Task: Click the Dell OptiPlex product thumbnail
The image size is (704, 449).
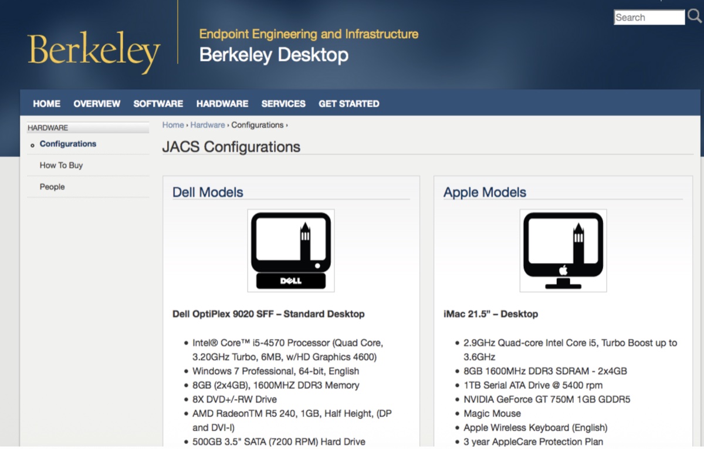Action: 291,251
